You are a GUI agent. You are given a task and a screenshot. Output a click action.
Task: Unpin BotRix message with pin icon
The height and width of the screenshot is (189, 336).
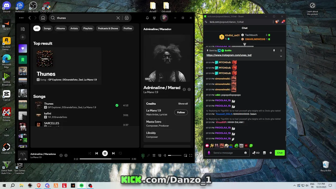[274, 50]
